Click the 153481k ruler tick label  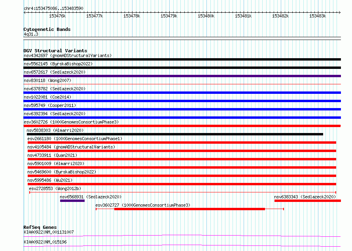(x=243, y=16)
